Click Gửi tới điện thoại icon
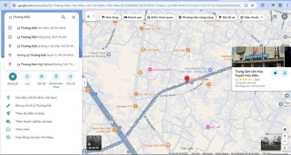Viewport: 291px width, 155px height. click(x=56, y=76)
